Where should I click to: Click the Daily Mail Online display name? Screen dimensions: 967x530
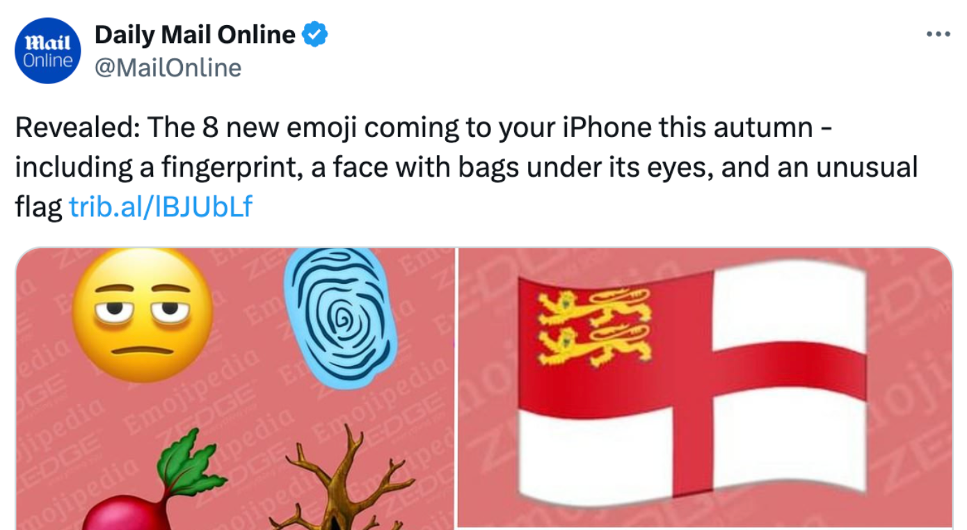click(x=195, y=34)
